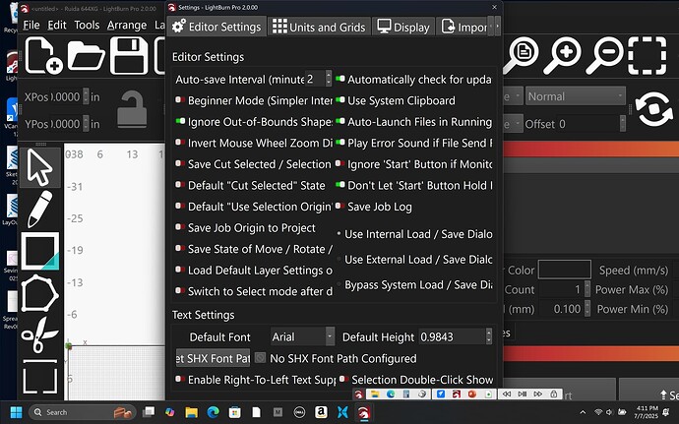This screenshot has width=679, height=424.
Task: Click the Microsoft Store taskbar icon
Action: pos(235,412)
